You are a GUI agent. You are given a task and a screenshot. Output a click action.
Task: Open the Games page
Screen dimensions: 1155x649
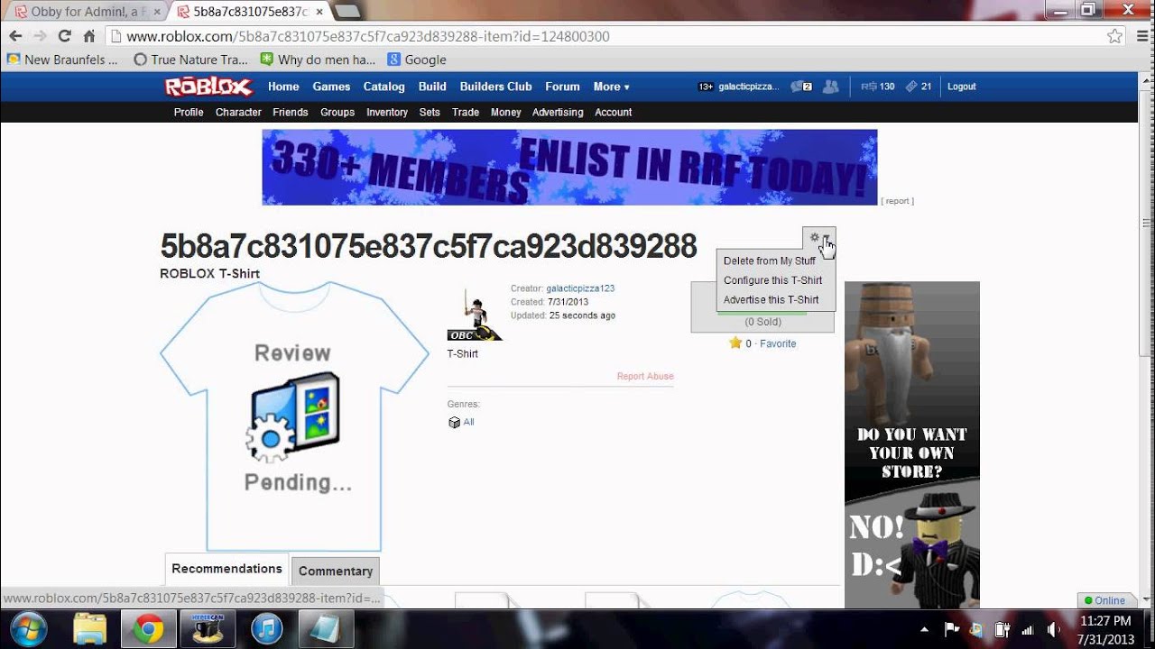[331, 87]
